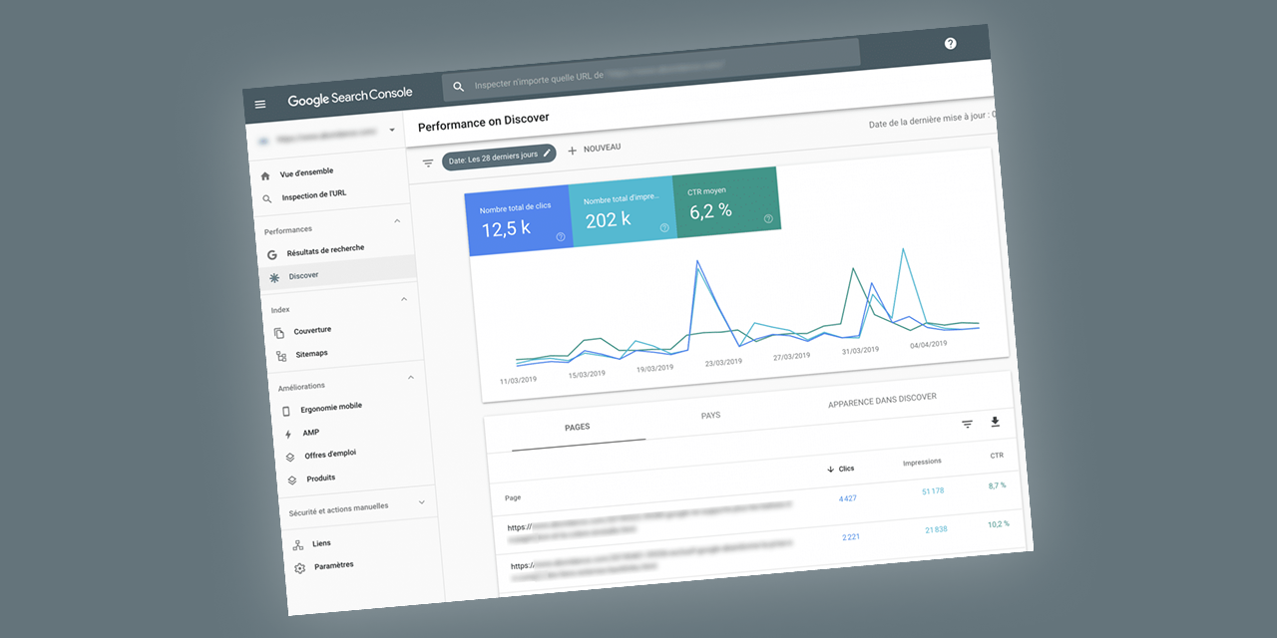Click the home icon beside Vue d'ensemble

point(265,176)
